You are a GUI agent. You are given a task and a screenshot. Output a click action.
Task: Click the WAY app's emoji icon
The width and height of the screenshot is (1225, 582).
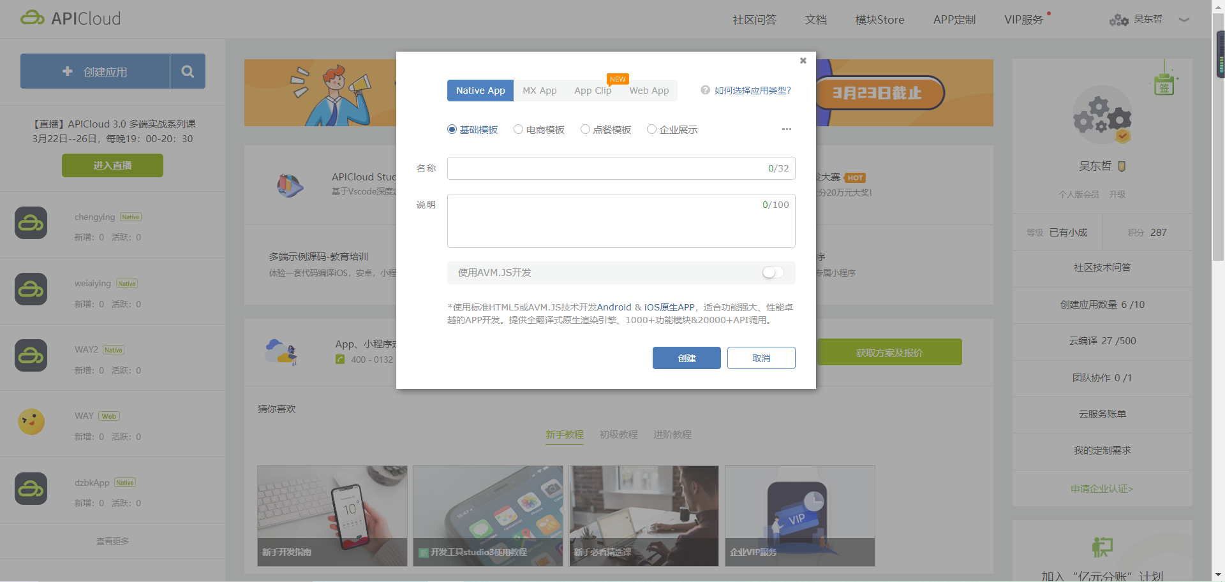click(30, 421)
